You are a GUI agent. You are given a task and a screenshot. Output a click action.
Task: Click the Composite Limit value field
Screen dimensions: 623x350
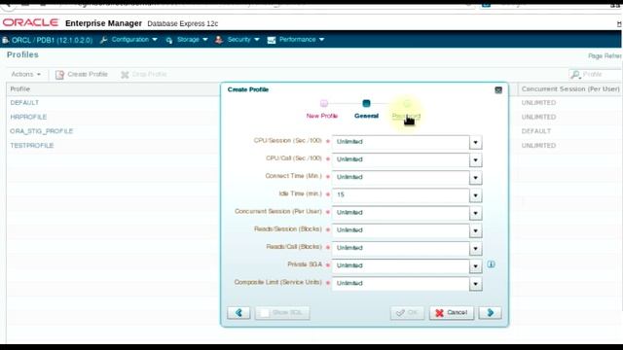400,283
